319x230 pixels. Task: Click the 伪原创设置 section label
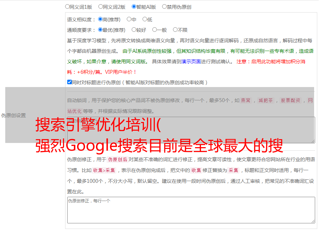tap(14, 115)
